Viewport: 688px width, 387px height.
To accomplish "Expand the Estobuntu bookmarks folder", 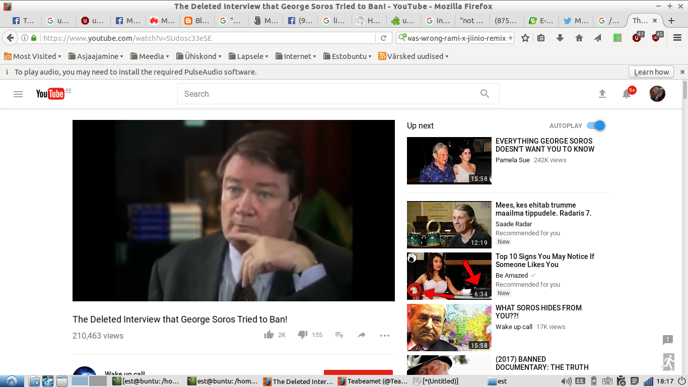I will [348, 56].
